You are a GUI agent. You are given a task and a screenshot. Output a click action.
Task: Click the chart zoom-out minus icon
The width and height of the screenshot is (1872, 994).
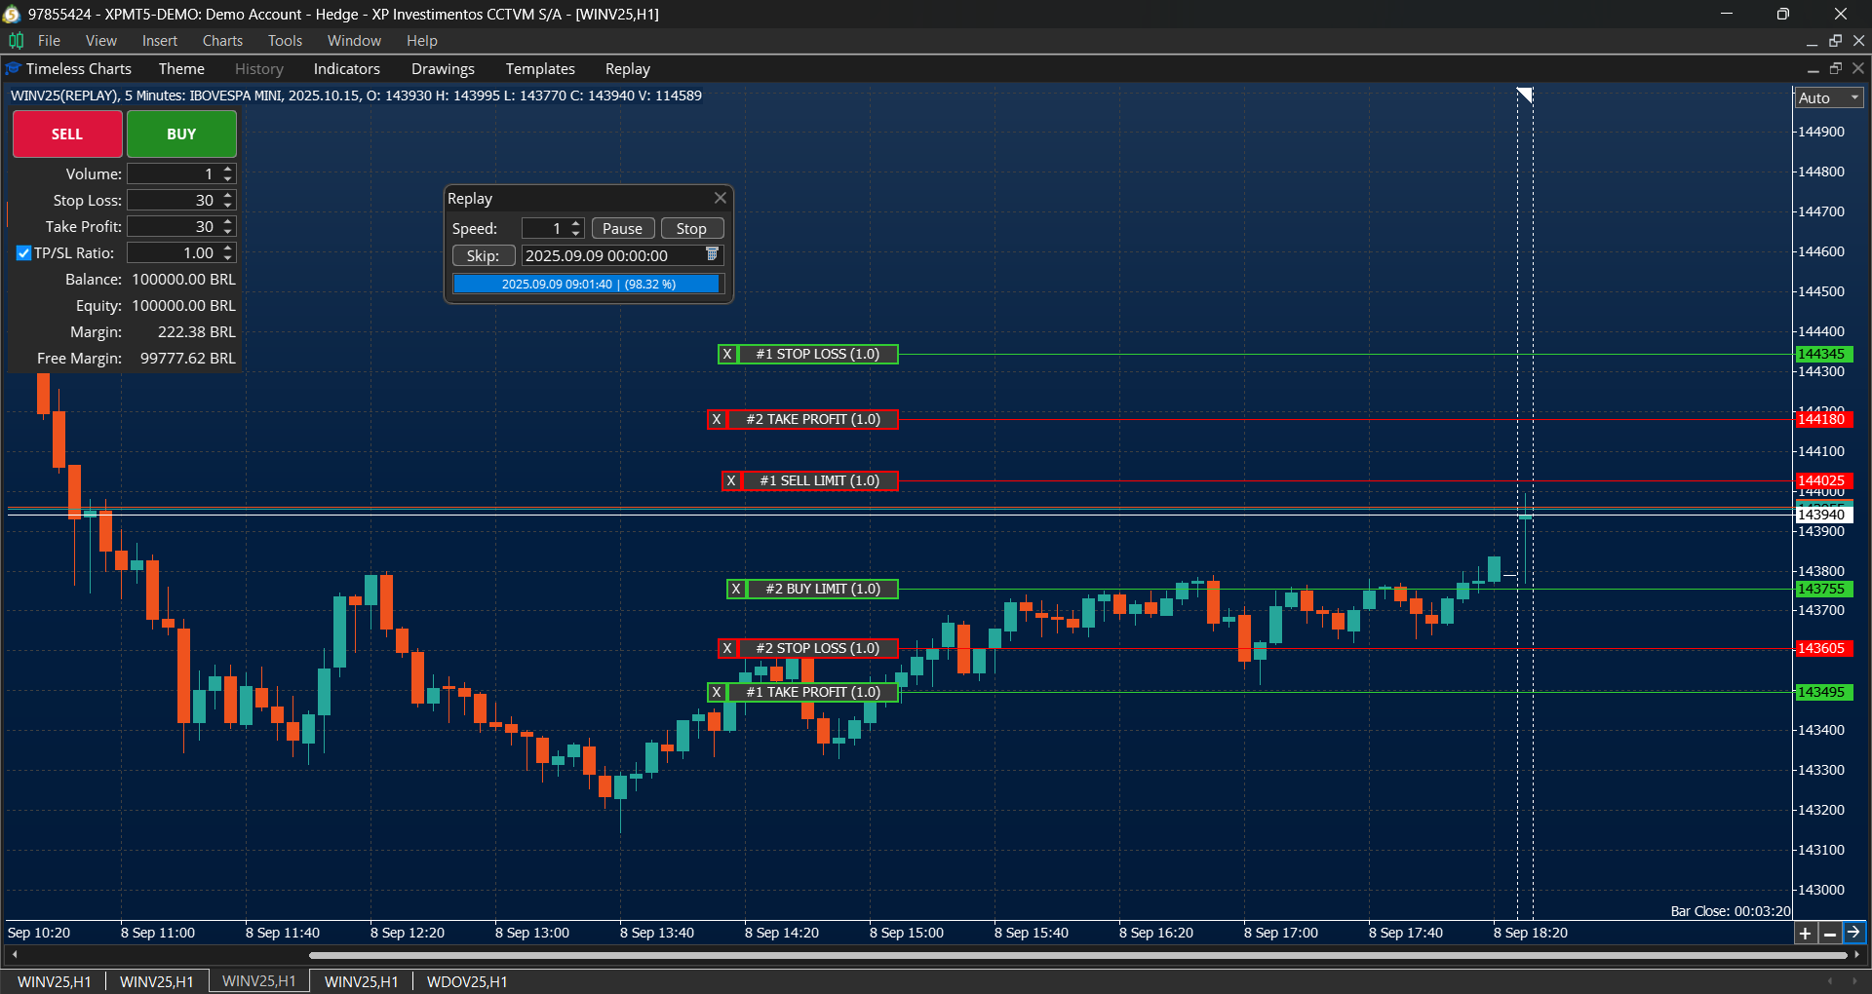(x=1830, y=933)
